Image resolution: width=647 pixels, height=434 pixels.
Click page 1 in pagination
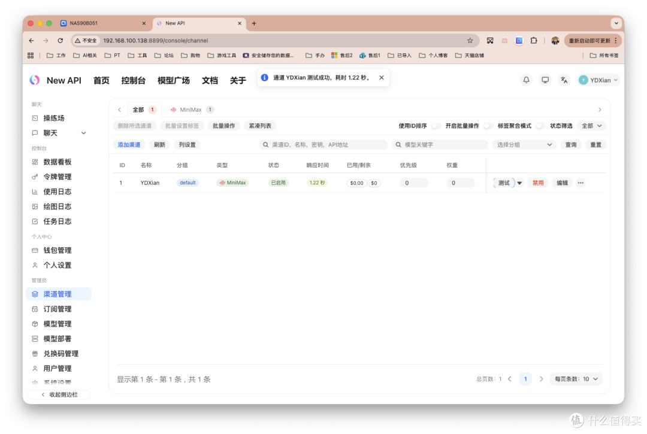525,379
